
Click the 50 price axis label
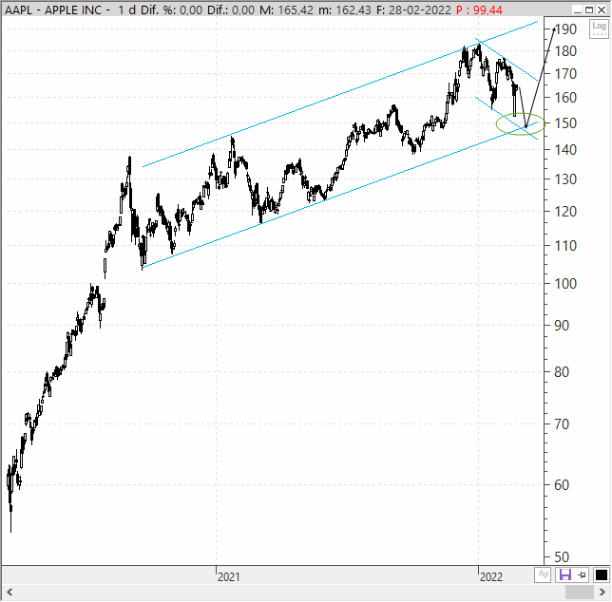(x=562, y=557)
